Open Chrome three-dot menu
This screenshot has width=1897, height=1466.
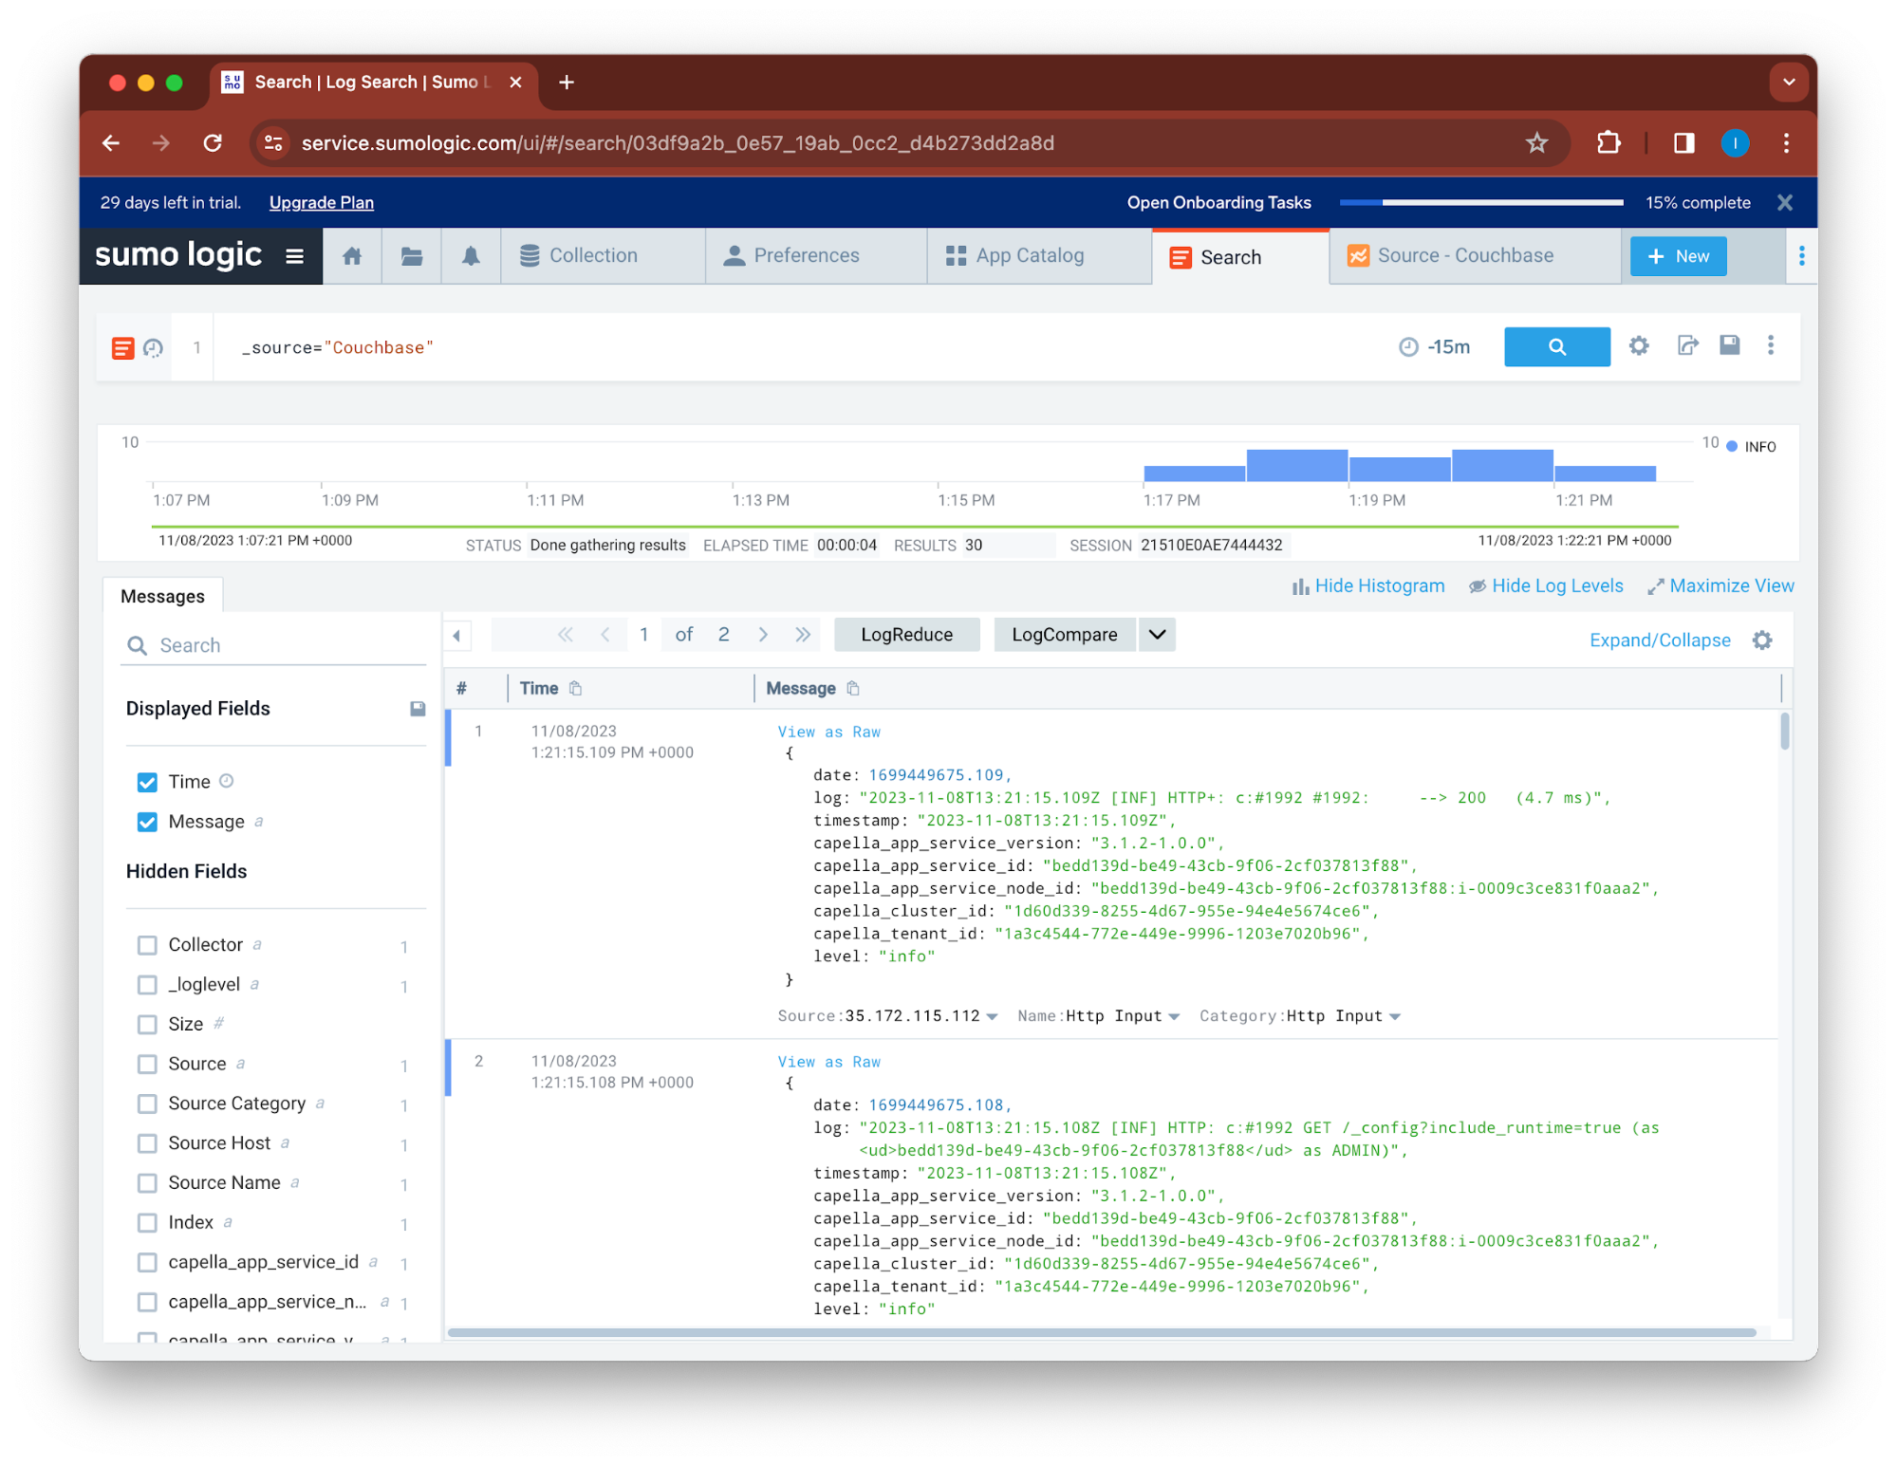(x=1786, y=143)
